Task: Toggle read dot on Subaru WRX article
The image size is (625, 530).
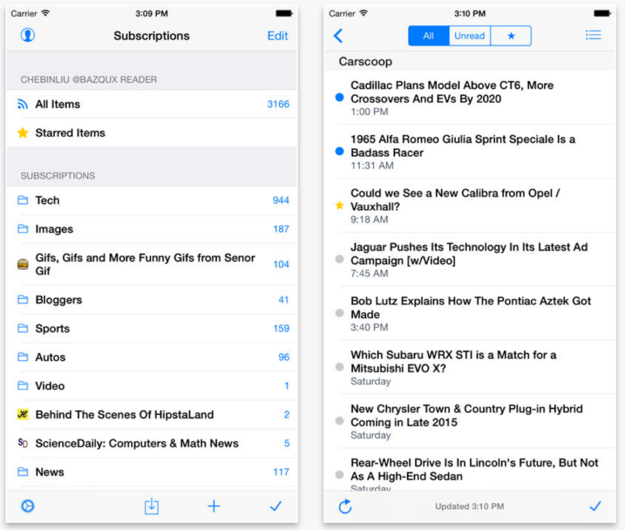Action: (339, 367)
